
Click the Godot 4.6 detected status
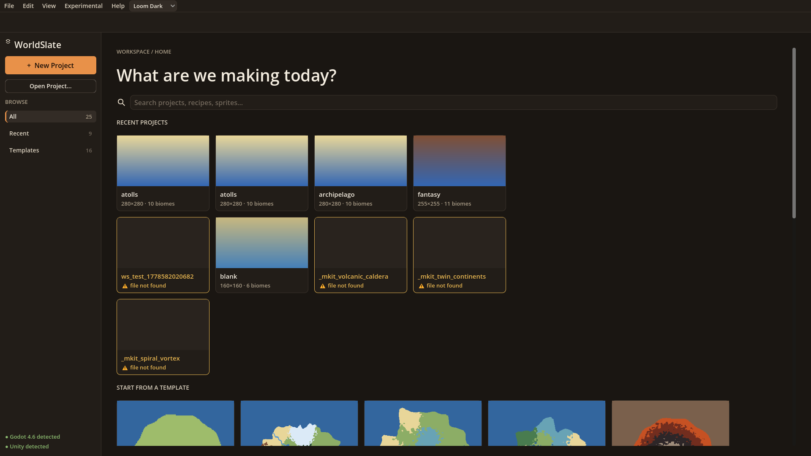pos(33,437)
